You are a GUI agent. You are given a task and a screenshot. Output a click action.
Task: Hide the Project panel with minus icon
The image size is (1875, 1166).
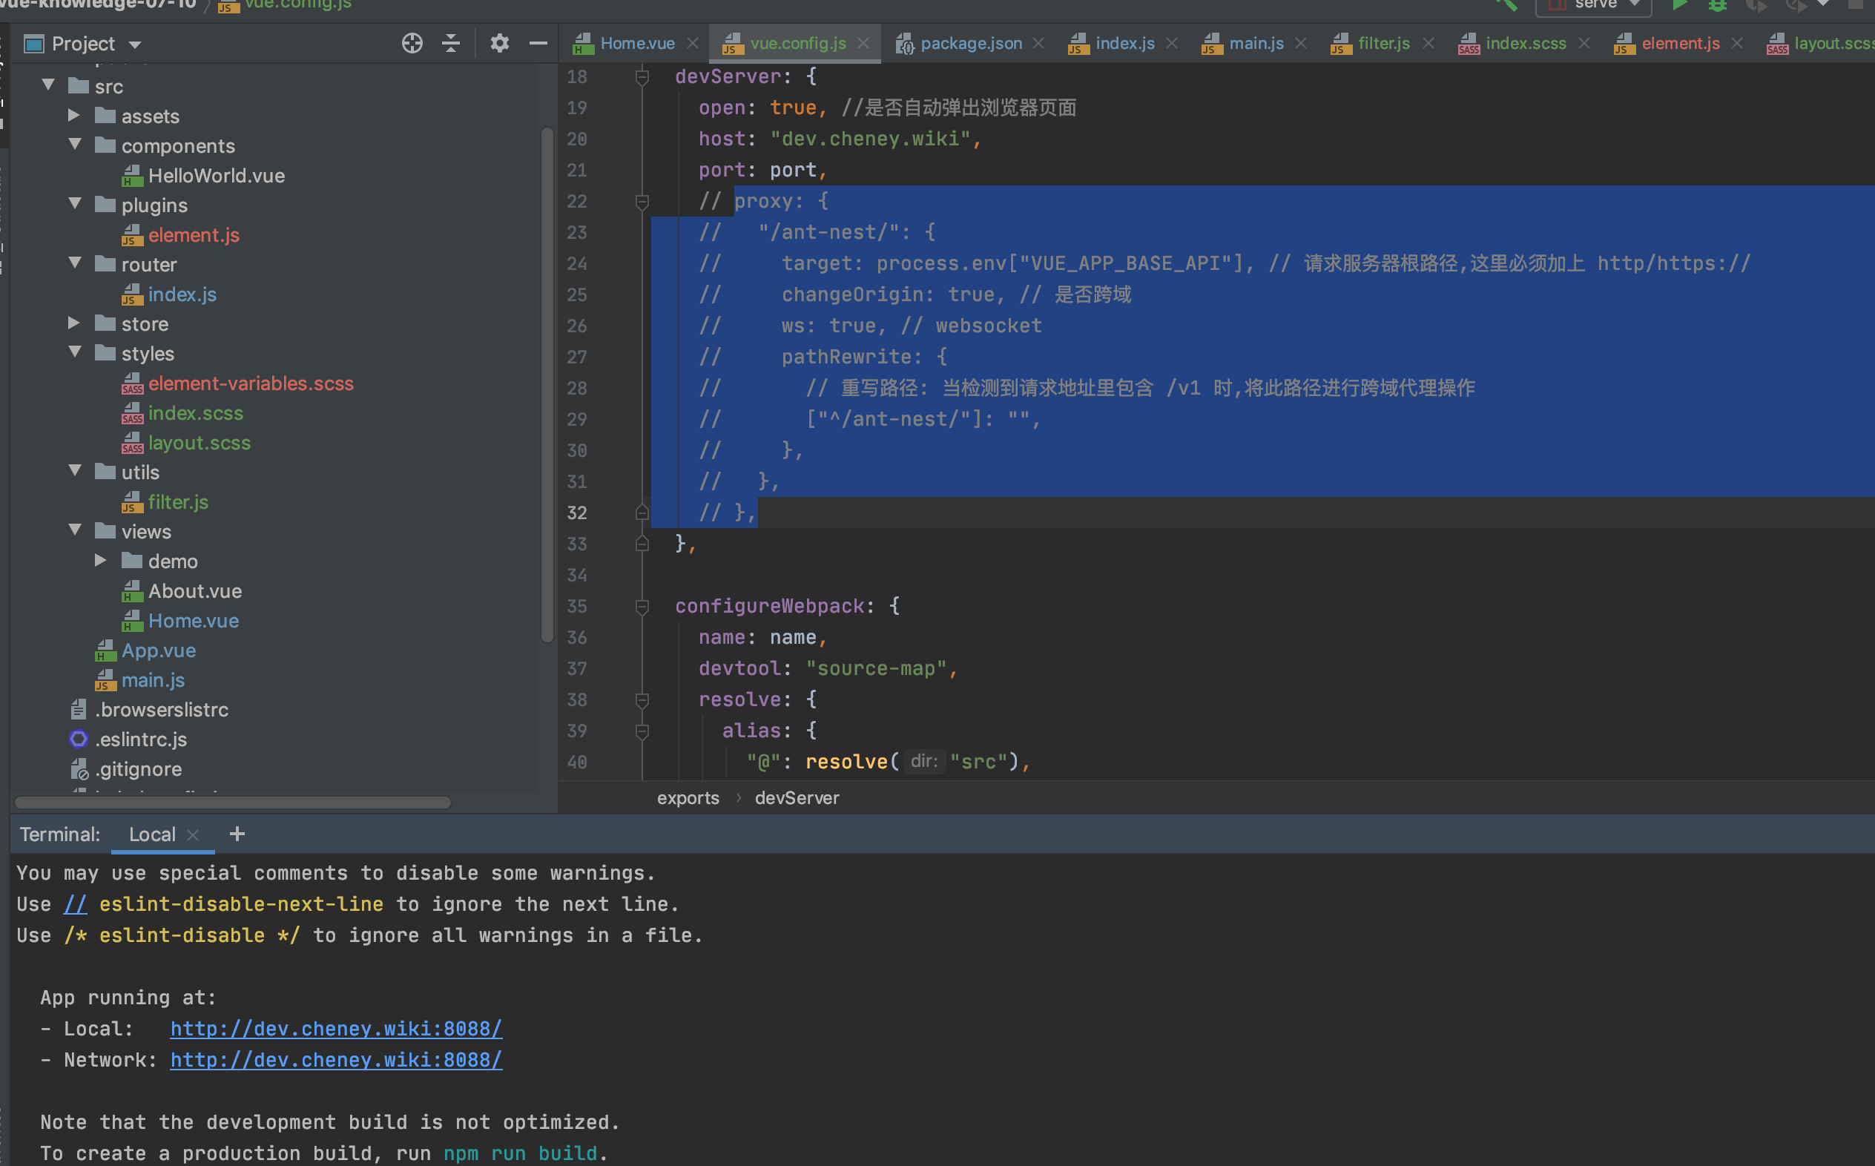coord(538,43)
